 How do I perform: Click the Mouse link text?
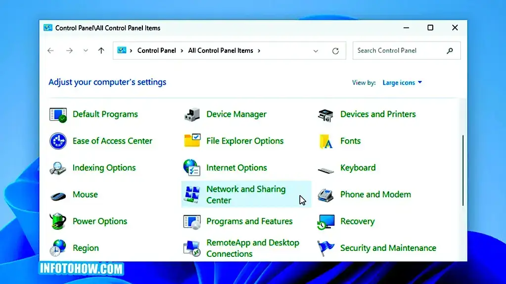[85, 195]
